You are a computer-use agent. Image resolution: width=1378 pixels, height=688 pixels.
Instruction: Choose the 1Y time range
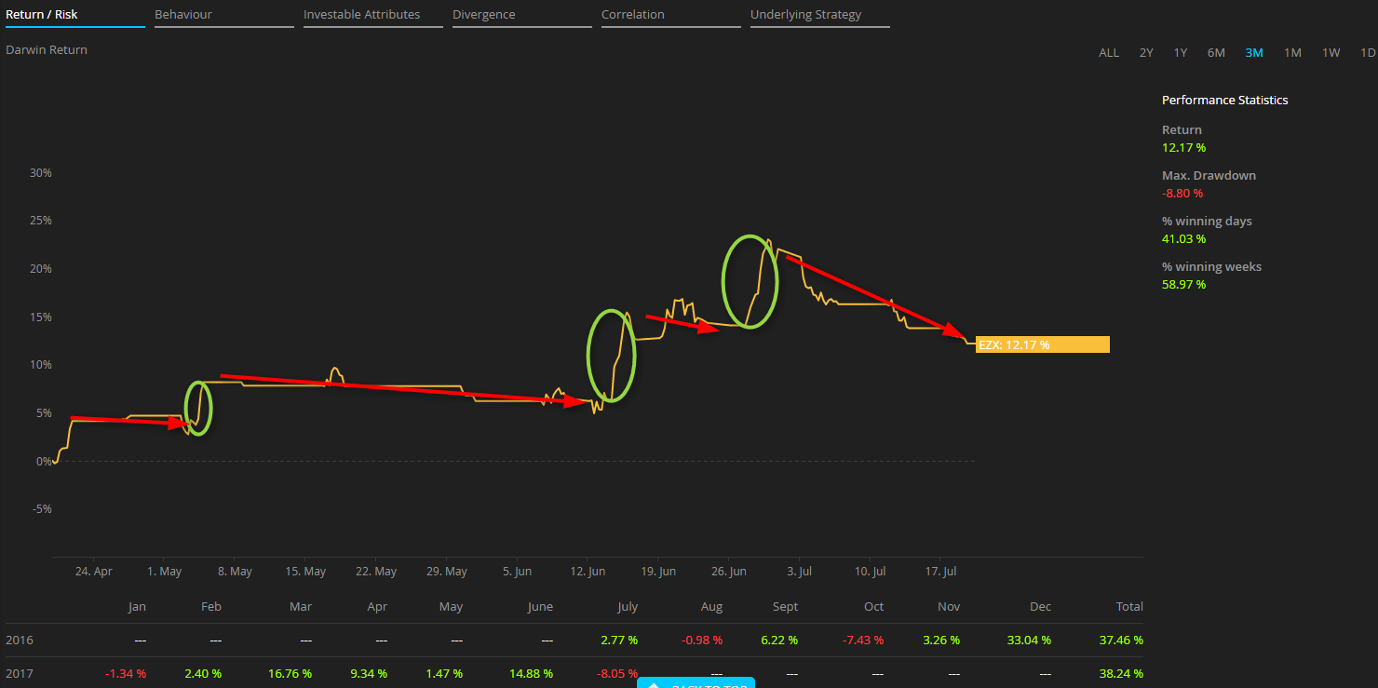click(1181, 52)
